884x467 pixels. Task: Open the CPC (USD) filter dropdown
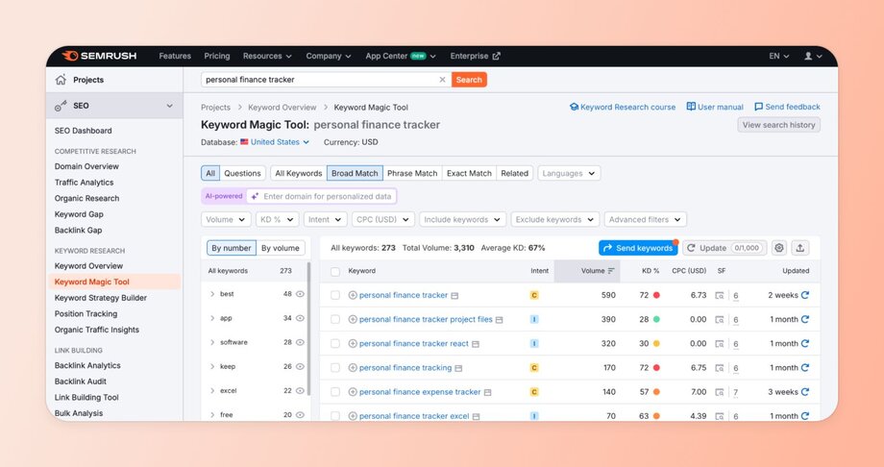tap(383, 219)
